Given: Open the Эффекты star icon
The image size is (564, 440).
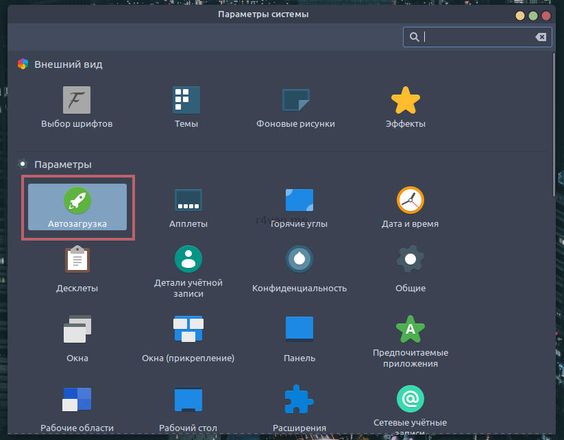Looking at the screenshot, I should point(406,100).
